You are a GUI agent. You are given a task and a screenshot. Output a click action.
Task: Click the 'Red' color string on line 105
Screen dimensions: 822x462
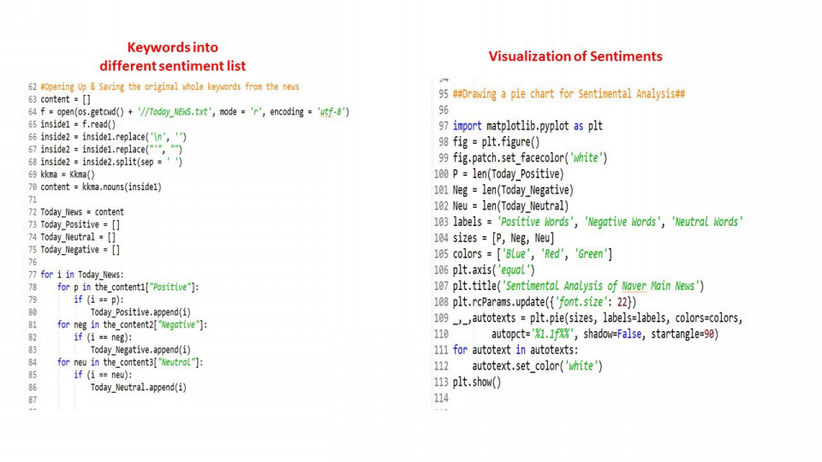[552, 253]
